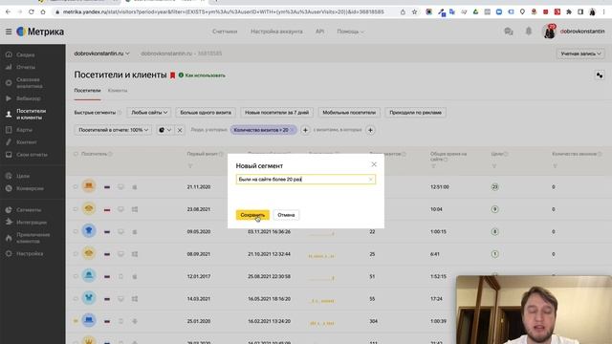Screen dimensions: 612x344
Task: Open Вебвизор in the sidebar
Action: point(29,98)
